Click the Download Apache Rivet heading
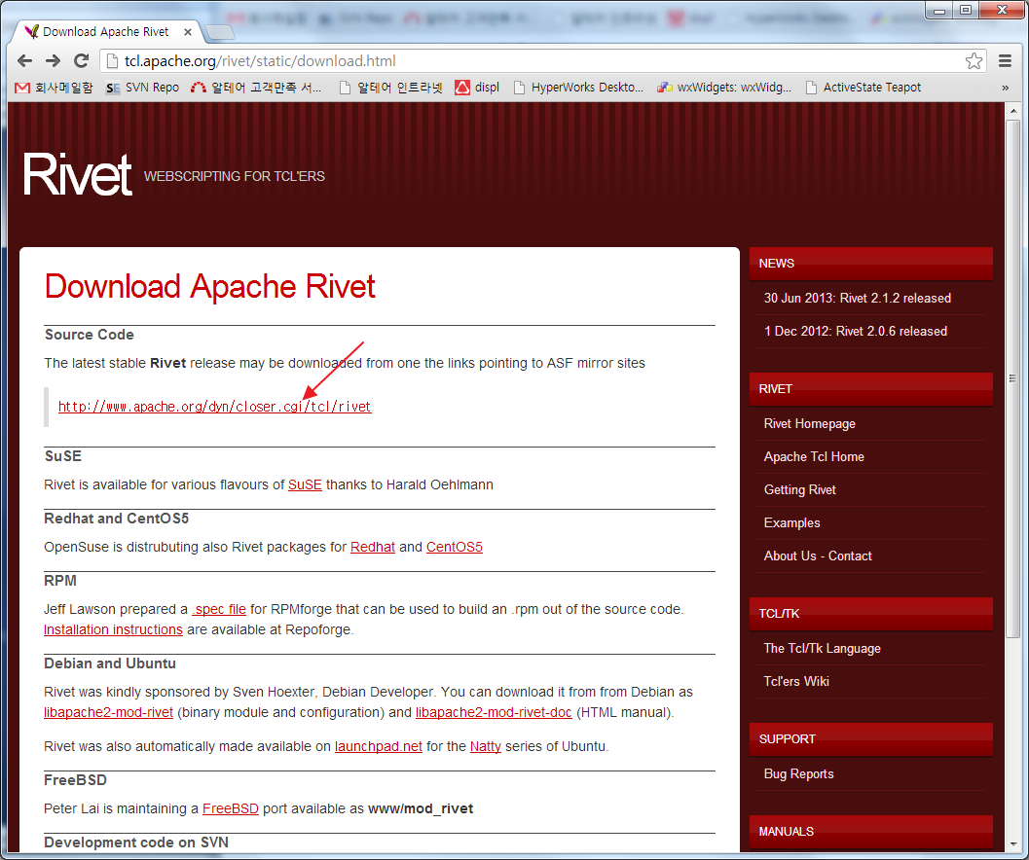 [210, 287]
